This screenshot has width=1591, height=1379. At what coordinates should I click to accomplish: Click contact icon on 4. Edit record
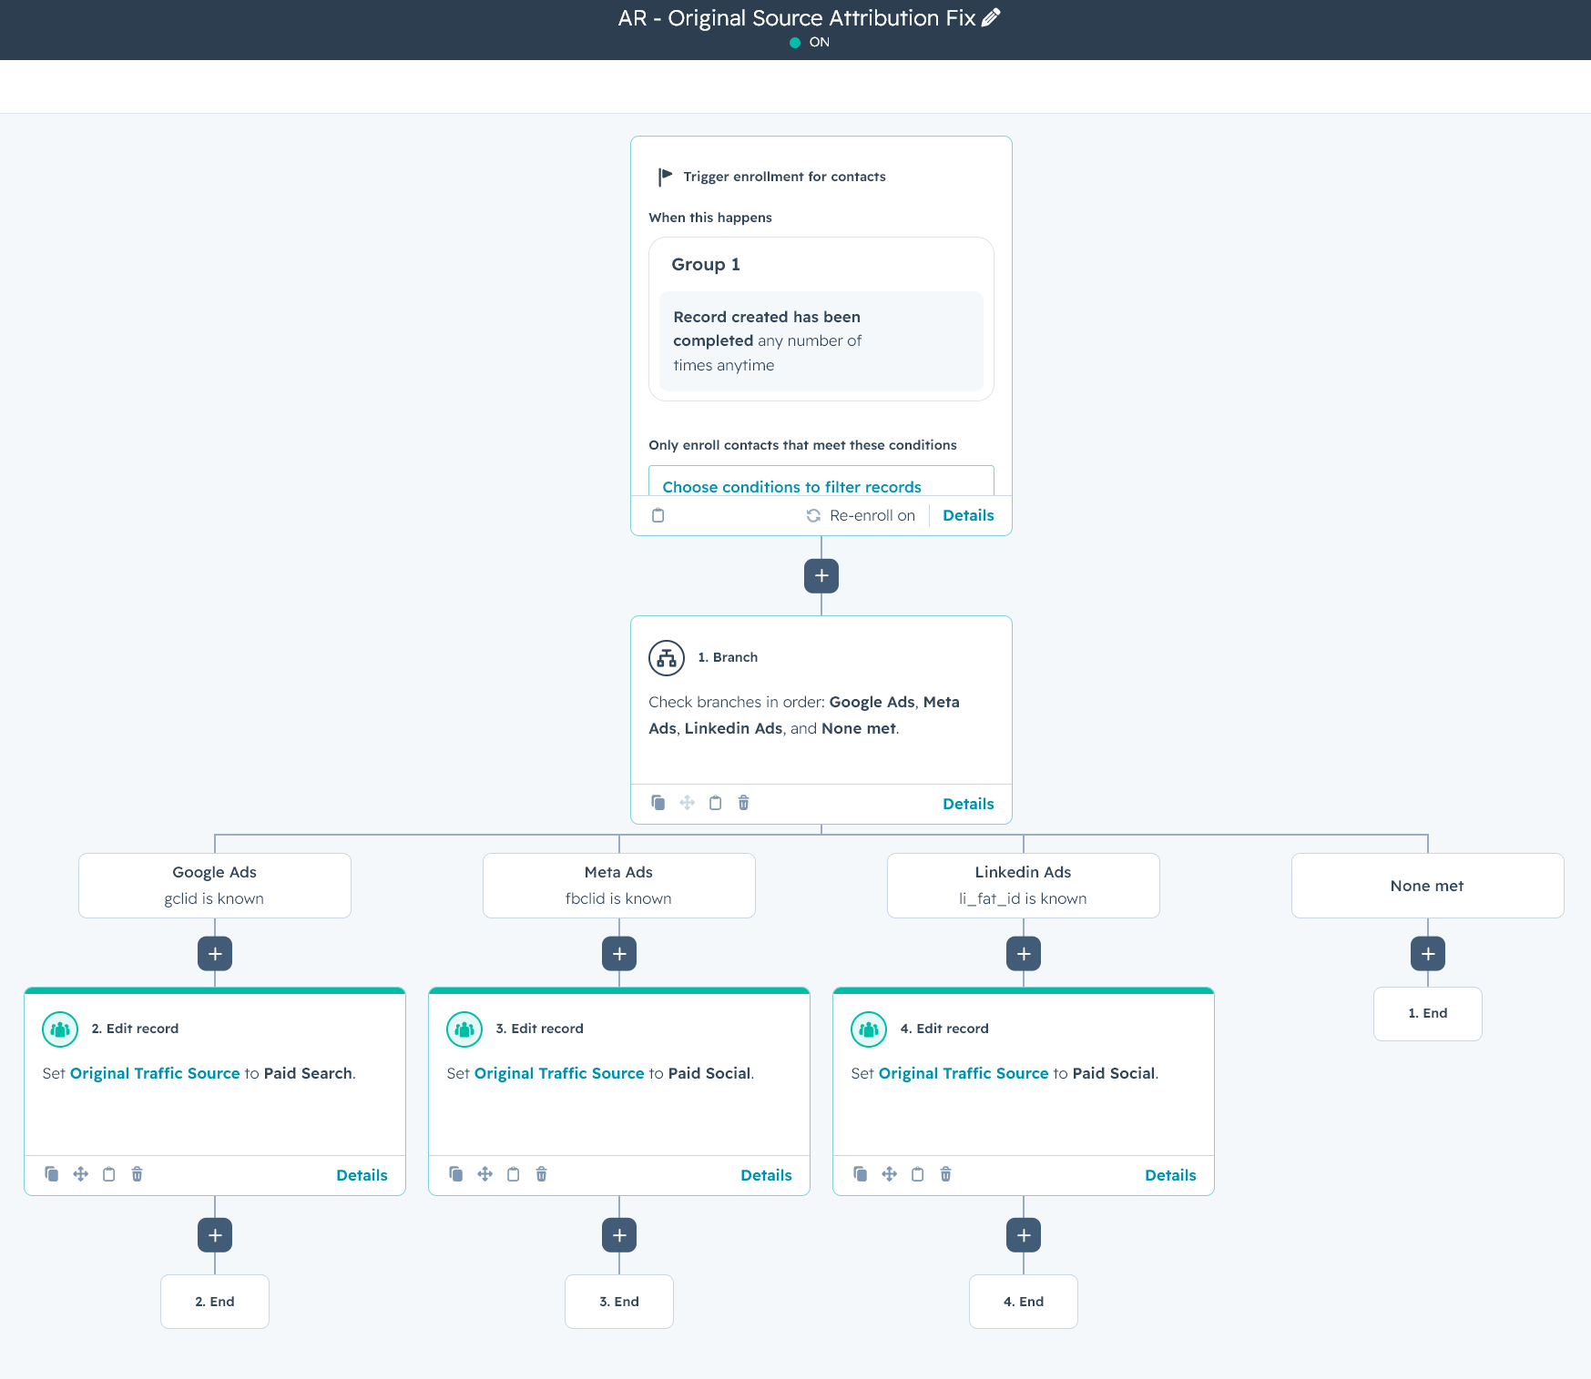tap(869, 1029)
